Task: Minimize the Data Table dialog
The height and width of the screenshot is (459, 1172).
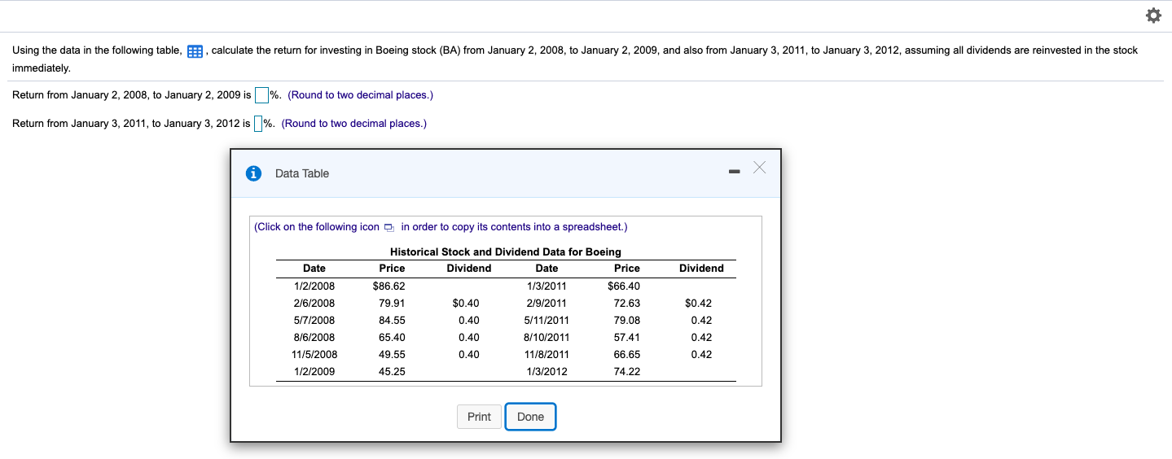Action: pos(733,172)
